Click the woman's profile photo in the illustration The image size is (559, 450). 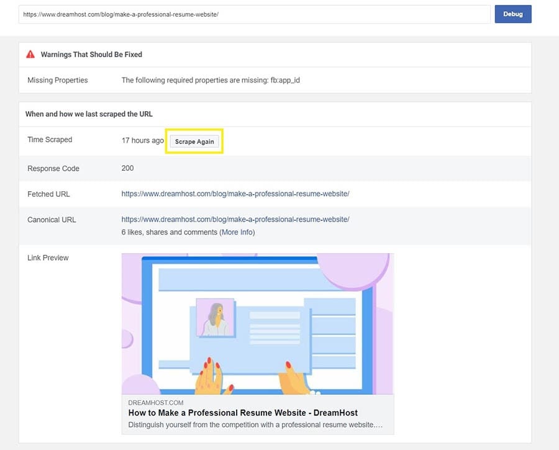[x=216, y=318]
